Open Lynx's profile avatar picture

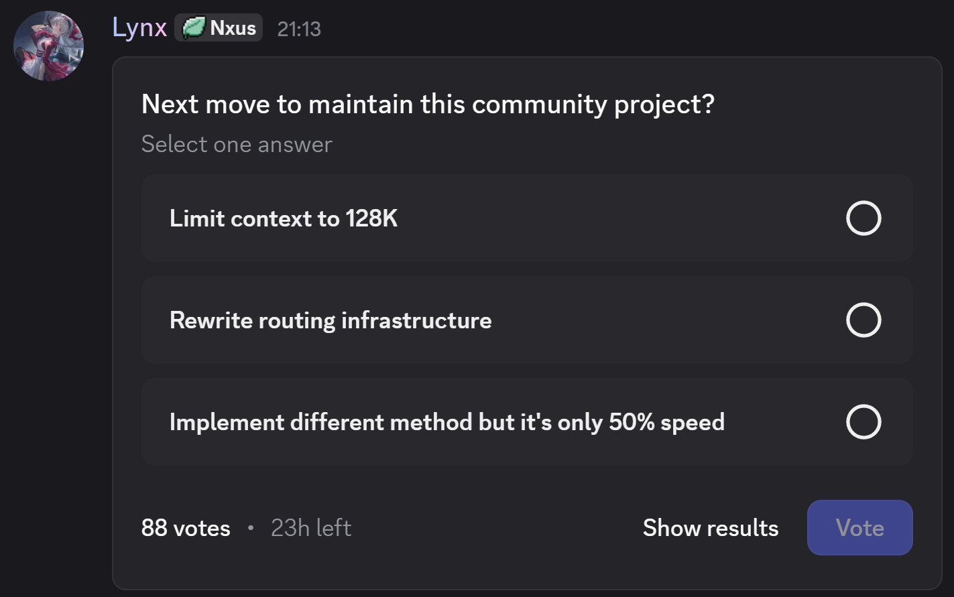tap(48, 46)
